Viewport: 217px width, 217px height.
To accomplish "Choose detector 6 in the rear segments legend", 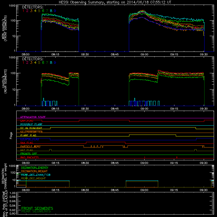I will (x=43, y=63).
